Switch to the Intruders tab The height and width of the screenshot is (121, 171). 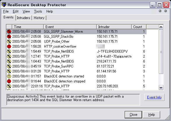24,18
